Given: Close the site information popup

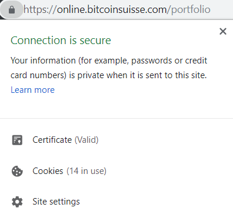Looking at the screenshot, I should click(x=223, y=31).
